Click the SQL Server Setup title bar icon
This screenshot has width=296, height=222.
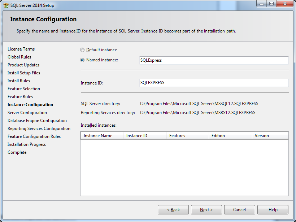coord(6,5)
